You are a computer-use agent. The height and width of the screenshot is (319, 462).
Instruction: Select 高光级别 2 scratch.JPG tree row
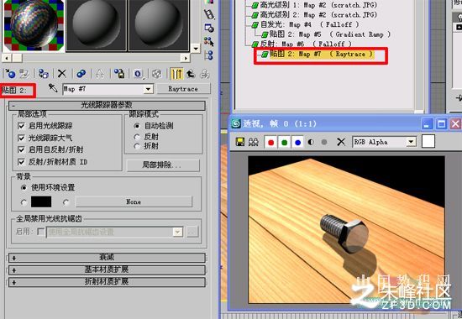click(x=314, y=15)
